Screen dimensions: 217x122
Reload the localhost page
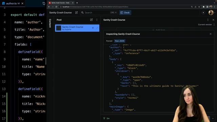[56, 7]
